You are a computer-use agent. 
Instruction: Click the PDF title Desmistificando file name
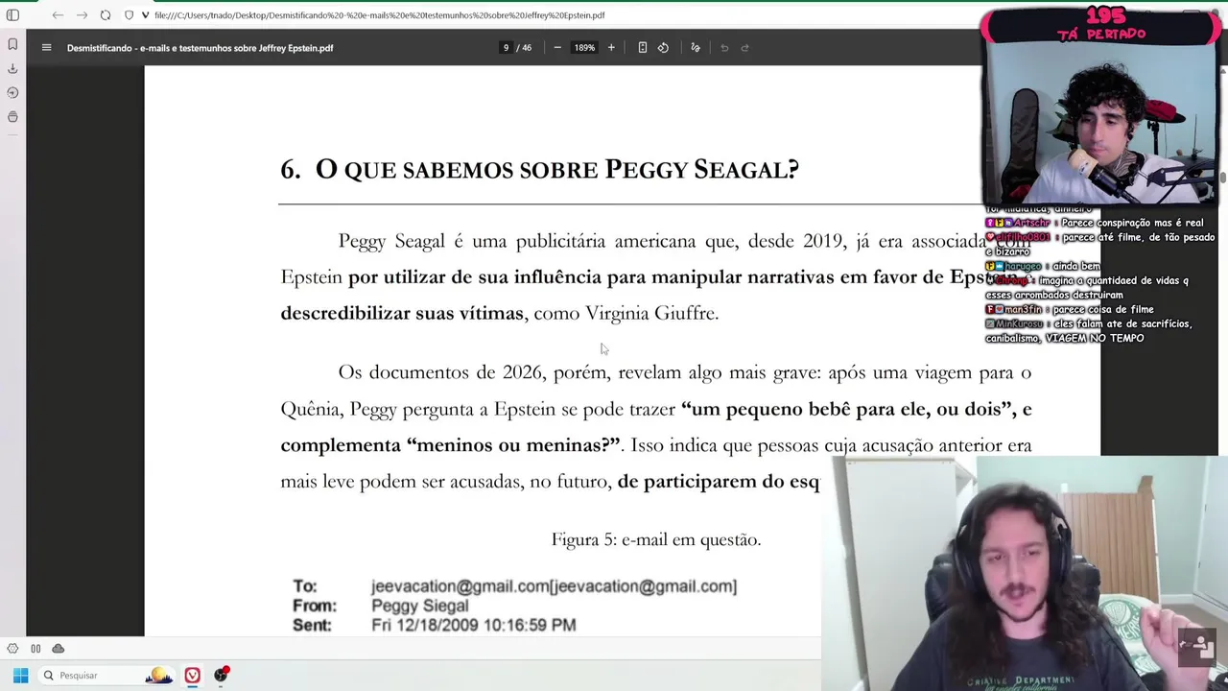200,48
